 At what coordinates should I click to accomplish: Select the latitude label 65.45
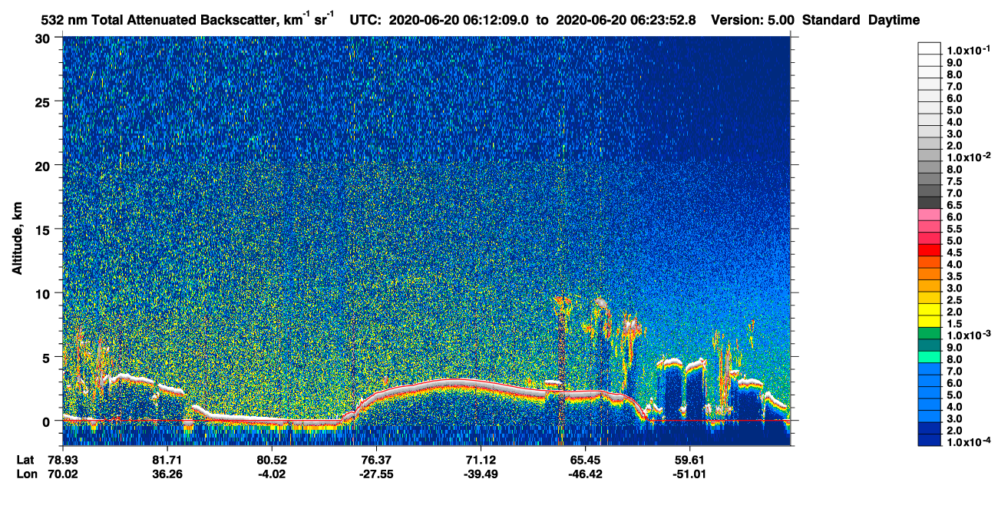tap(585, 459)
